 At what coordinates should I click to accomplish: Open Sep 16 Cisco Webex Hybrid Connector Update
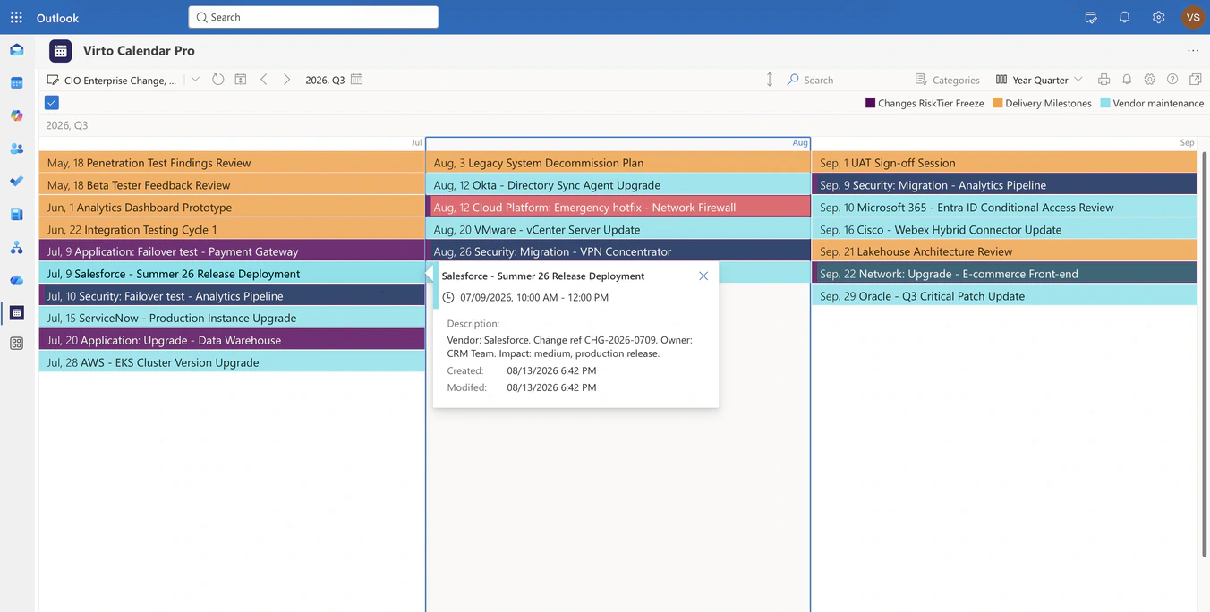1004,229
